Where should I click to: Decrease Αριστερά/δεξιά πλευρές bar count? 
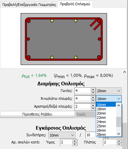(x=93, y=108)
